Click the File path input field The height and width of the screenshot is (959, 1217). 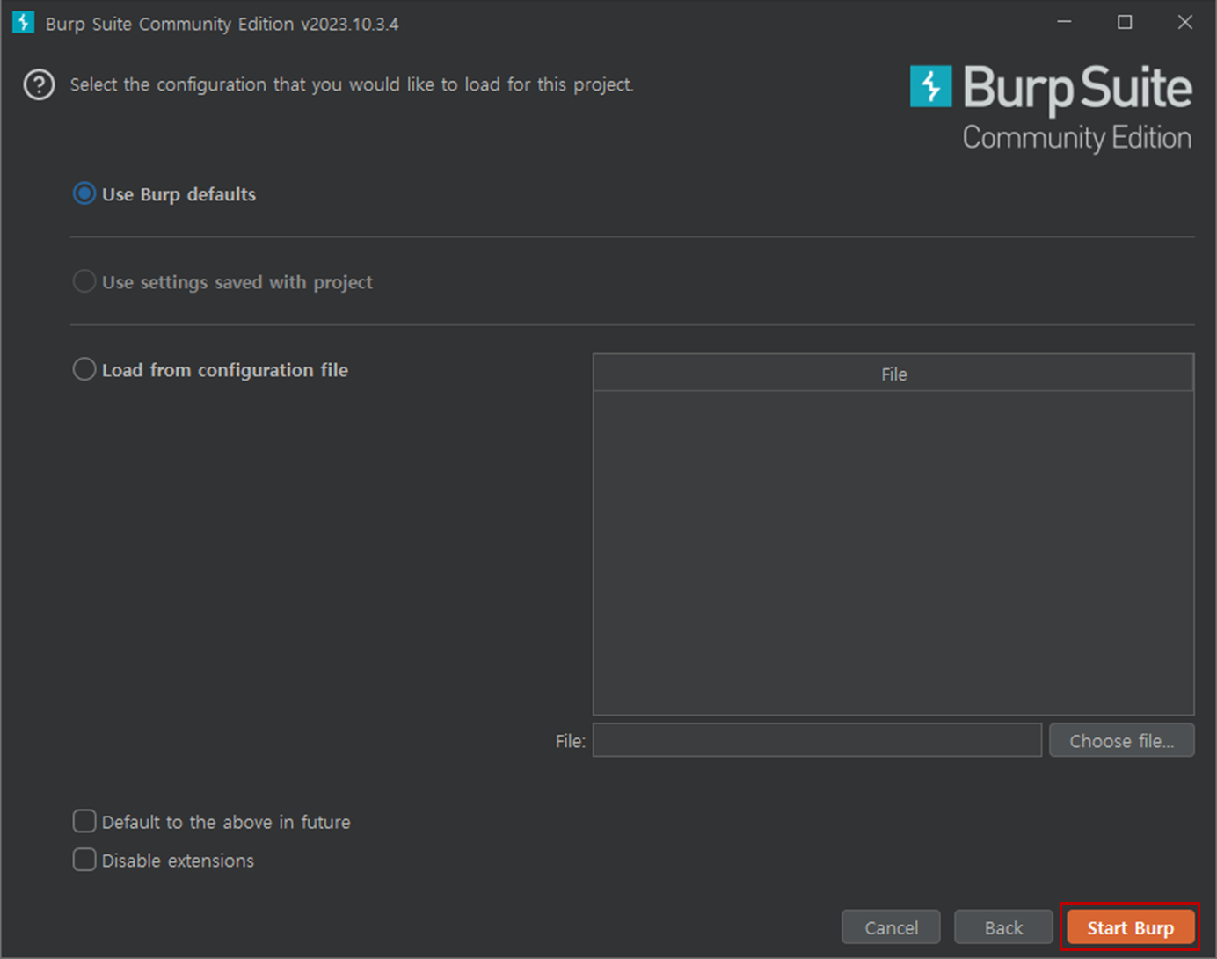click(x=817, y=740)
